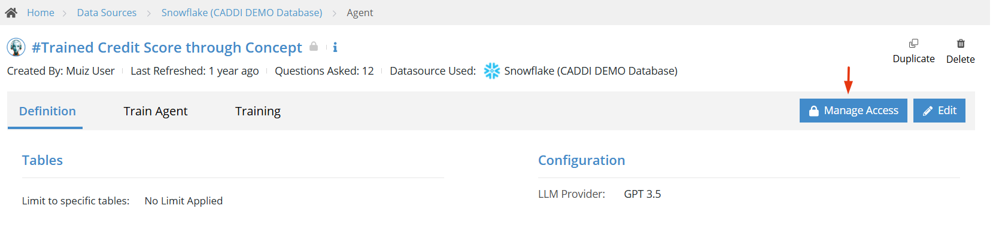This screenshot has height=251, width=993.
Task: Duplicate the agent using the Duplicate icon
Action: (913, 44)
